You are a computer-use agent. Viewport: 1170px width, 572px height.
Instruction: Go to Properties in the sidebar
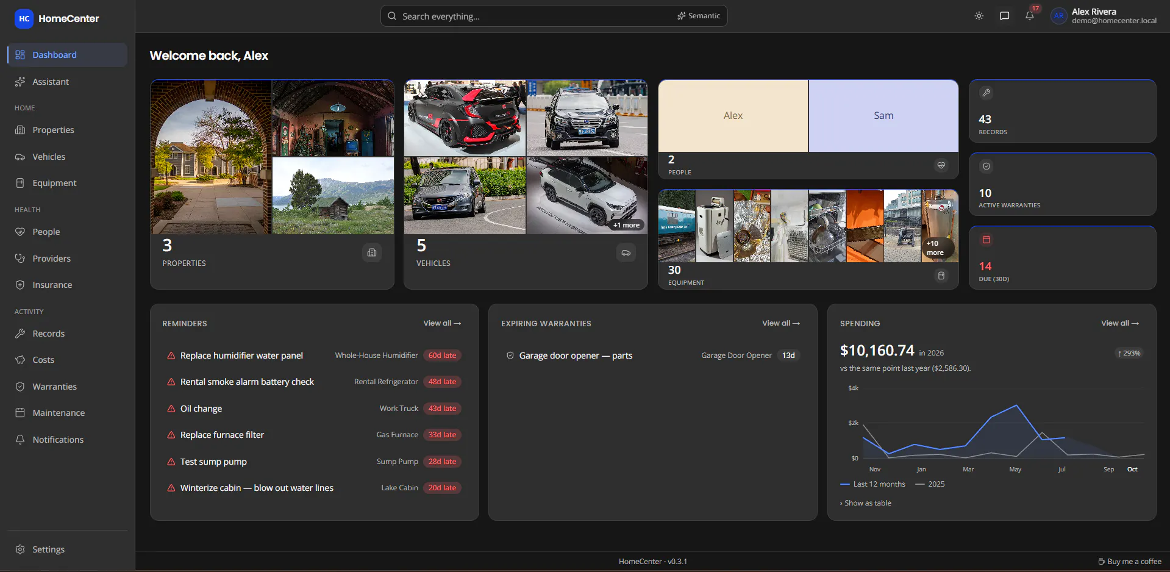click(x=67, y=130)
